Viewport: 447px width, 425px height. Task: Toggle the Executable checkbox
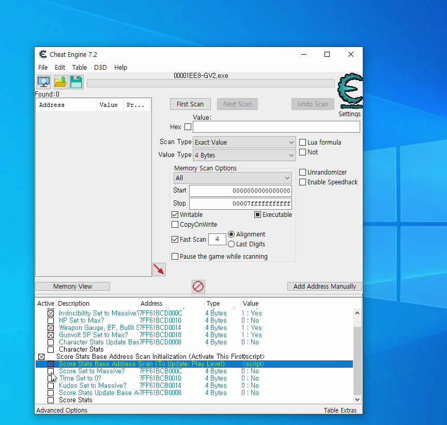pos(257,214)
